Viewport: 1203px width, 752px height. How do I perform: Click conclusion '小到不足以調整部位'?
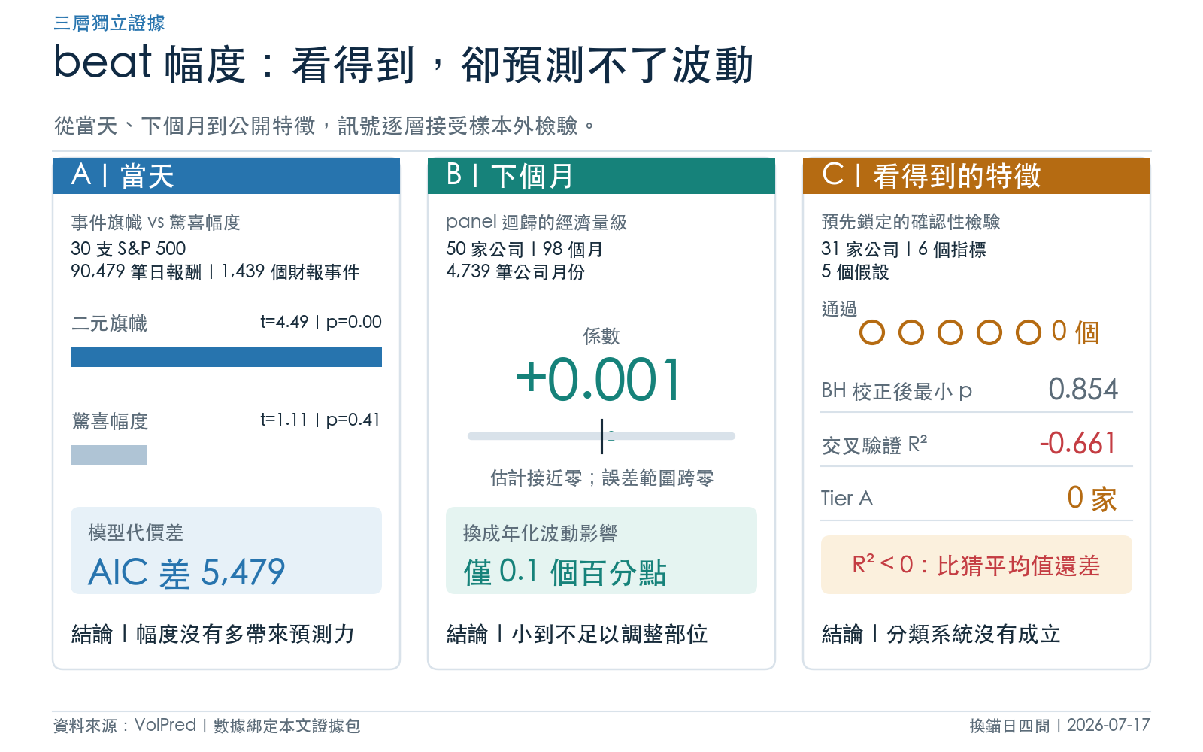point(610,634)
